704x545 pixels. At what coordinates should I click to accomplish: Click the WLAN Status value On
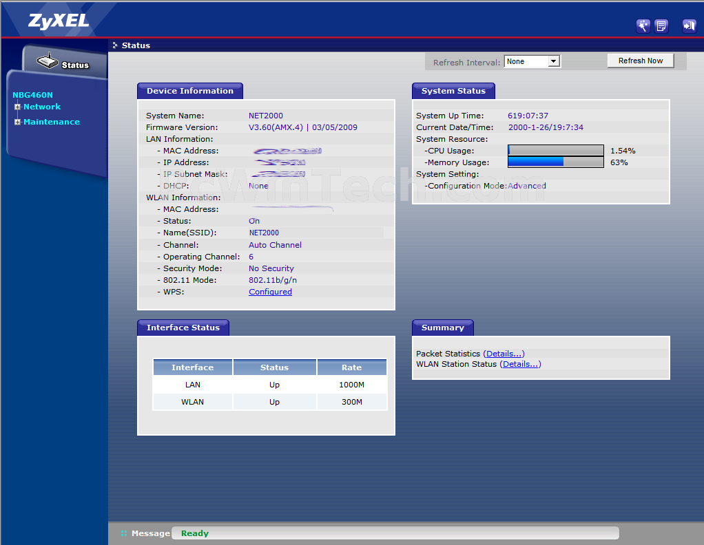click(254, 221)
